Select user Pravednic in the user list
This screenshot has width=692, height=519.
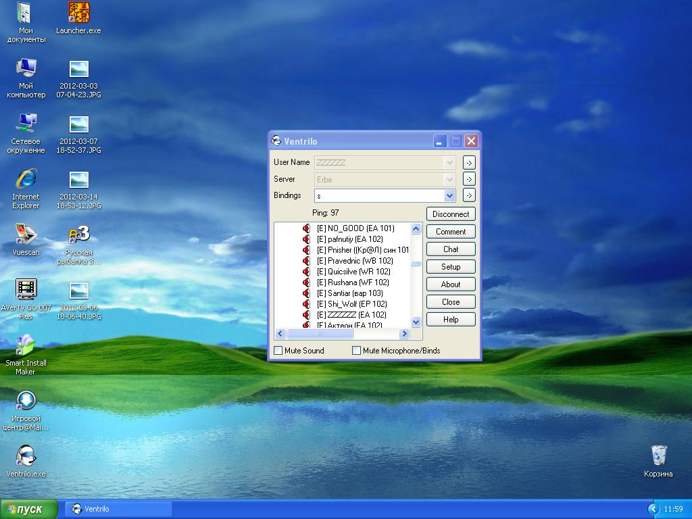[x=360, y=261]
